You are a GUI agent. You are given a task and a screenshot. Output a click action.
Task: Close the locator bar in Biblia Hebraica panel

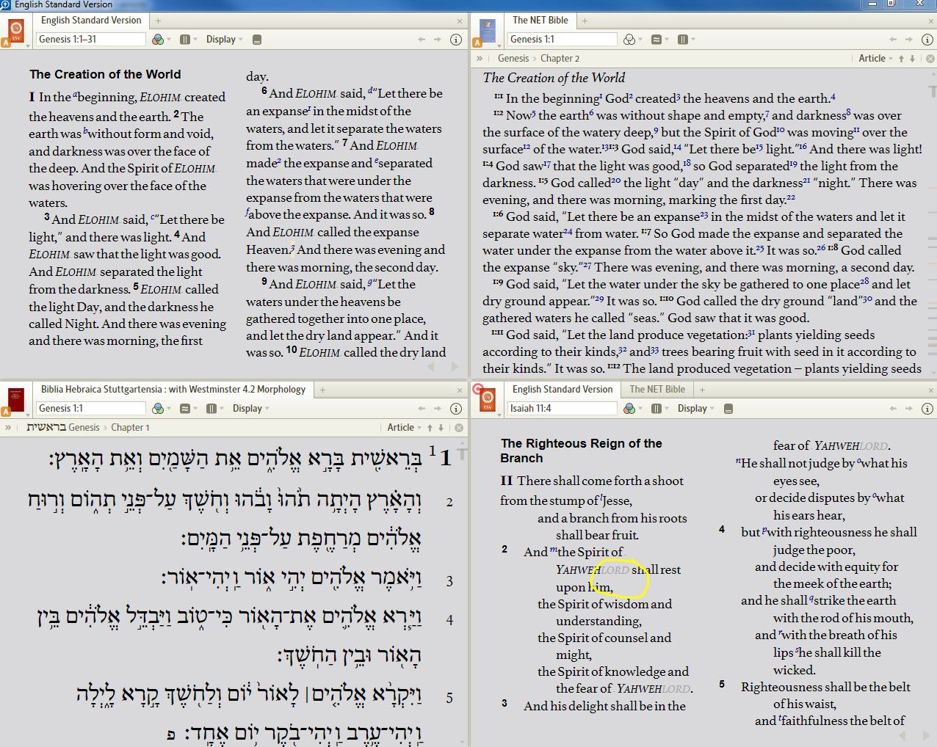point(459,428)
